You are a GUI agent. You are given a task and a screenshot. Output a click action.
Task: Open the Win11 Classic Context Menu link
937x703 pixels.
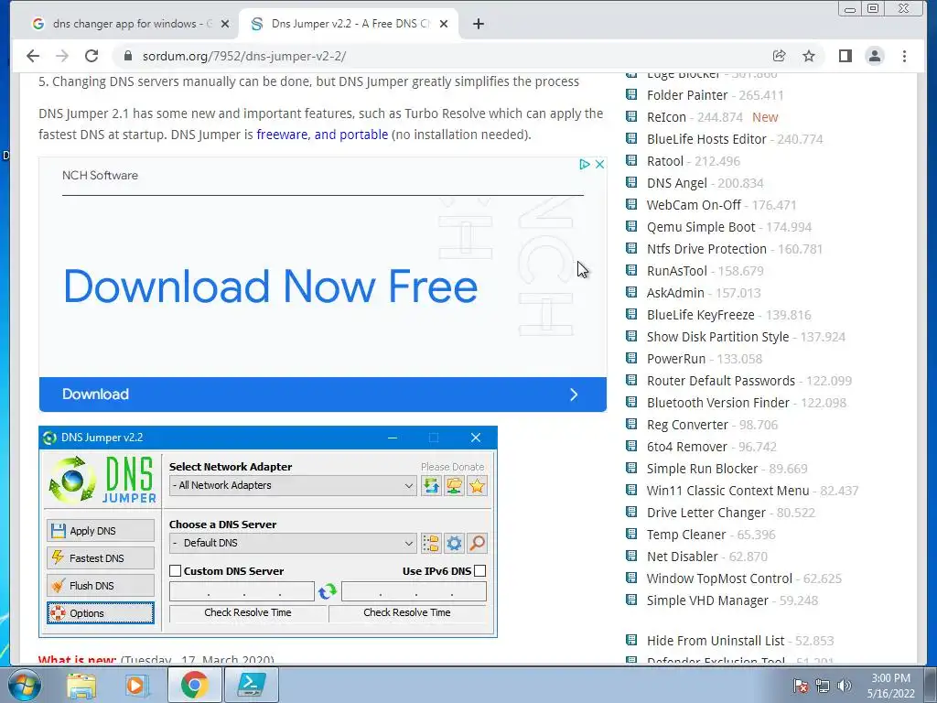tap(727, 491)
